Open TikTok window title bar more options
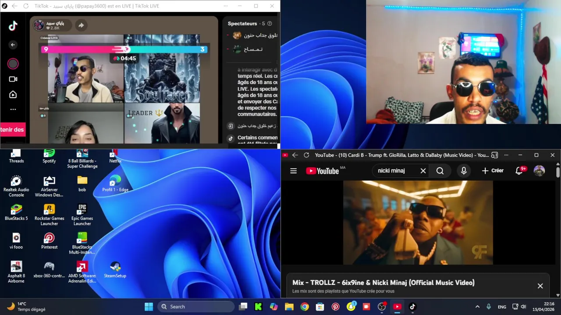561x315 pixels. pos(226,6)
